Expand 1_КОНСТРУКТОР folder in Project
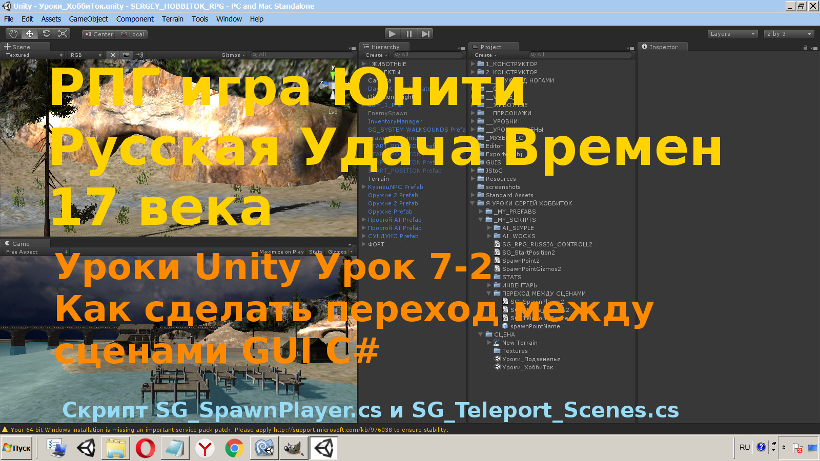820x461 pixels. pyautogui.click(x=473, y=64)
